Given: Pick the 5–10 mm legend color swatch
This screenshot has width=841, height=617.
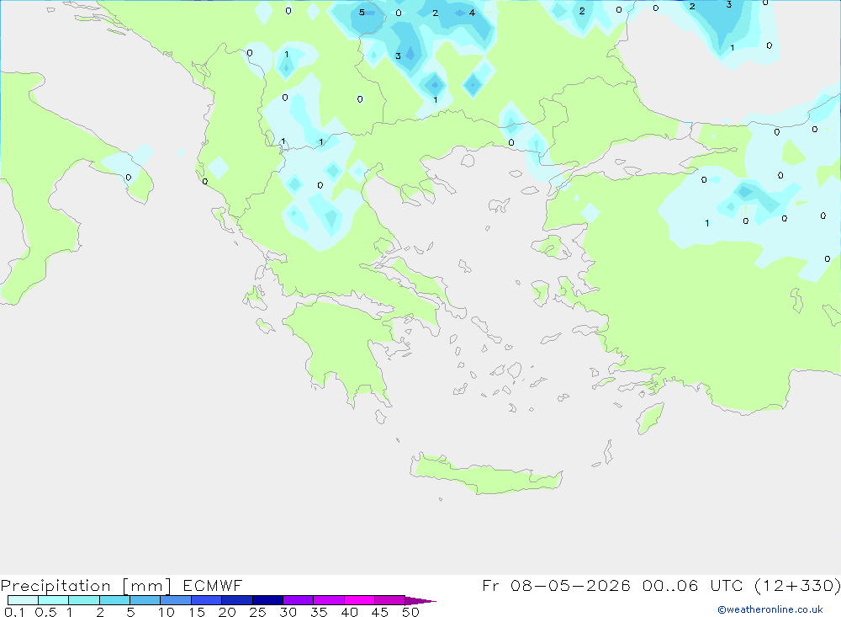Looking at the screenshot, I should point(145,600).
